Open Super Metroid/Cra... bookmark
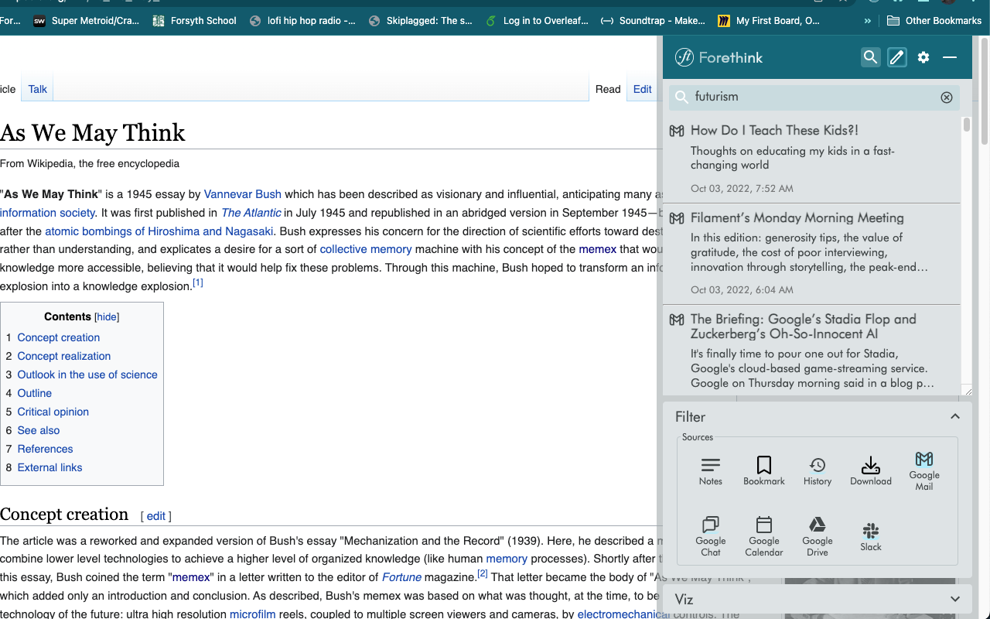The height and width of the screenshot is (619, 990). coord(87,21)
